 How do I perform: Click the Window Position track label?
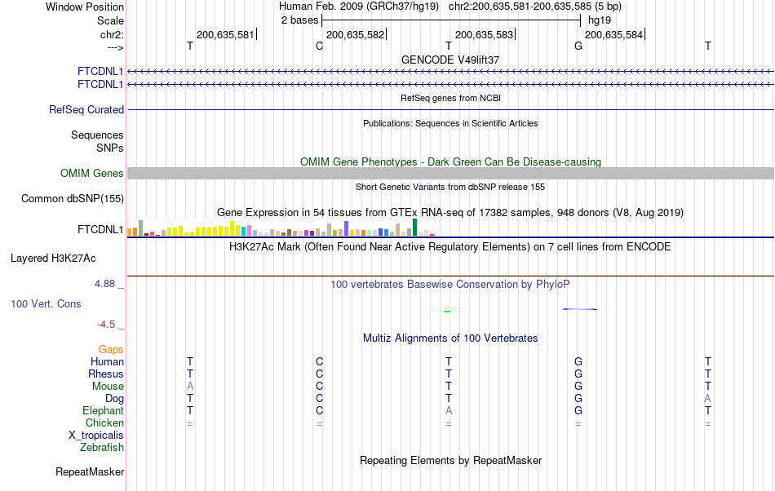tap(85, 7)
